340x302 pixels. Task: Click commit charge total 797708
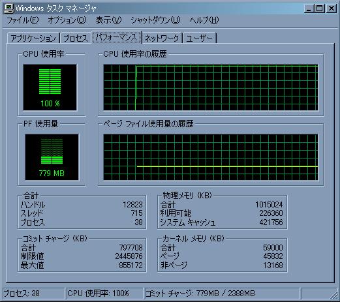point(131,248)
